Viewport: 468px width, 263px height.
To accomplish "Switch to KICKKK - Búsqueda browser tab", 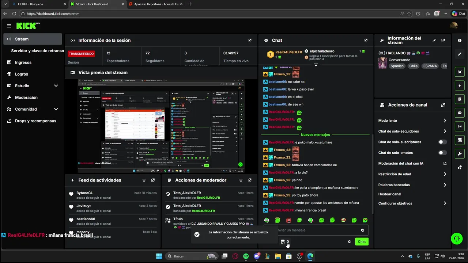I will (x=38, y=4).
